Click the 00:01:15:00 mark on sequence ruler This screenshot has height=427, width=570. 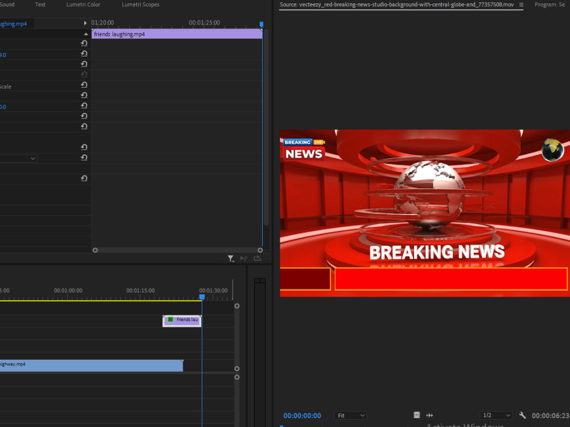pyautogui.click(x=140, y=290)
